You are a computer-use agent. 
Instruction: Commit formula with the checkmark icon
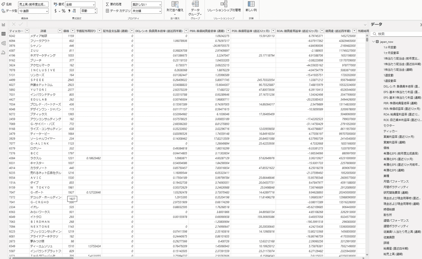[20, 24]
